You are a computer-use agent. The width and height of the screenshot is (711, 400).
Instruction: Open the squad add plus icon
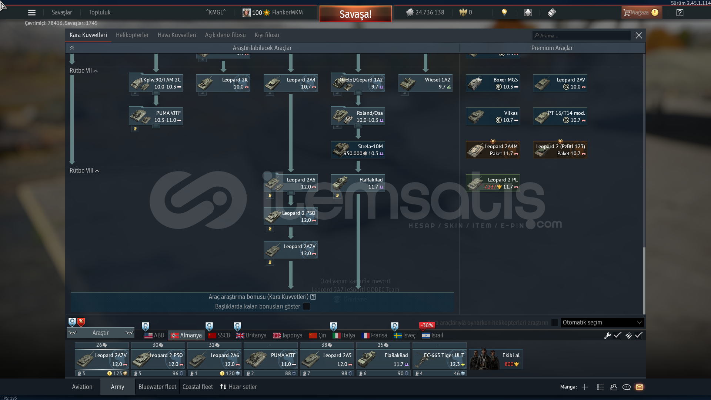click(585, 387)
